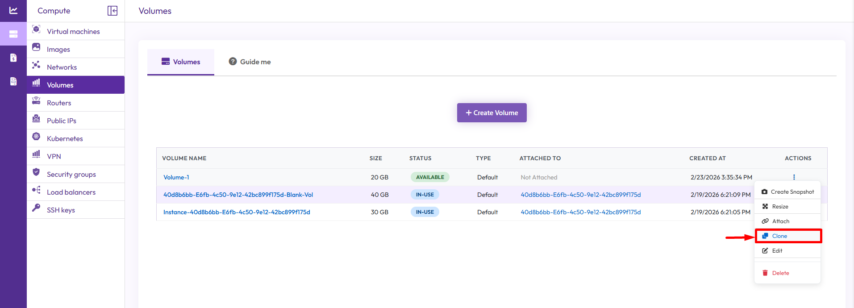Open actions kebab menu for Volume-1
The height and width of the screenshot is (308, 854).
(794, 177)
